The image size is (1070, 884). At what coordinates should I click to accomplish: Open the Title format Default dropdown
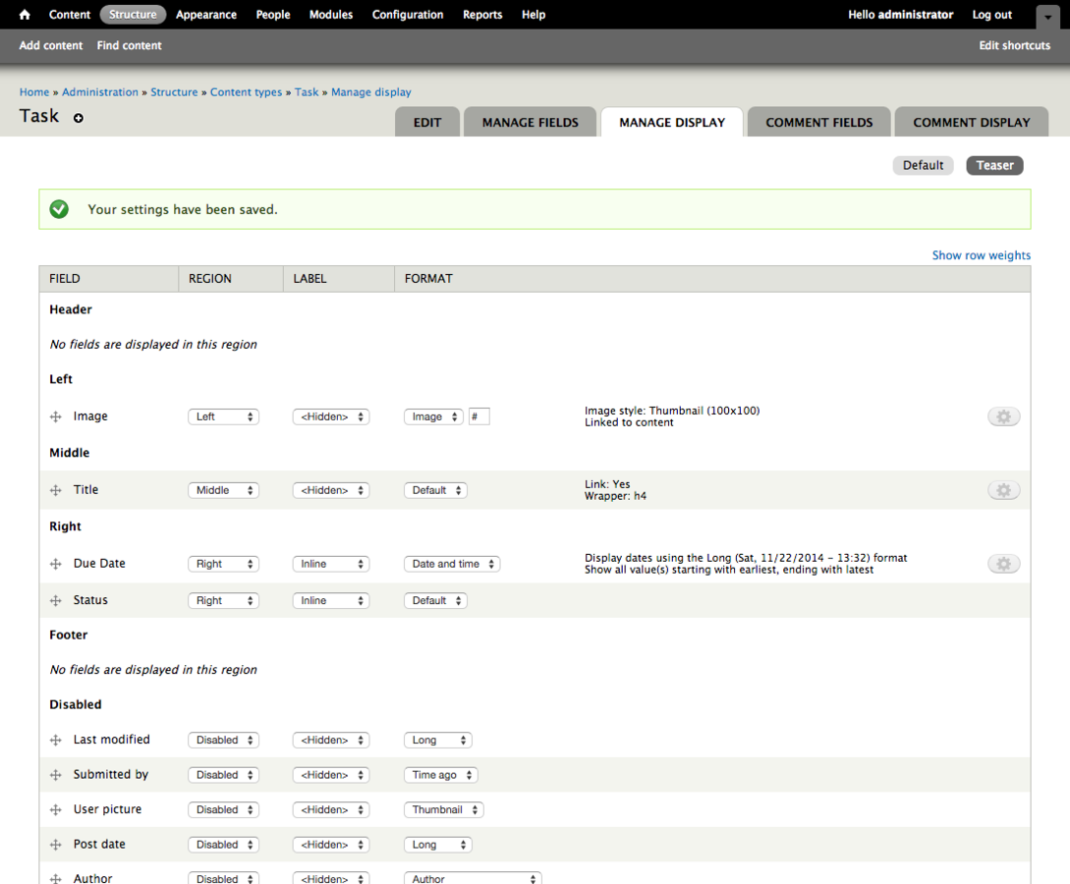(x=435, y=490)
